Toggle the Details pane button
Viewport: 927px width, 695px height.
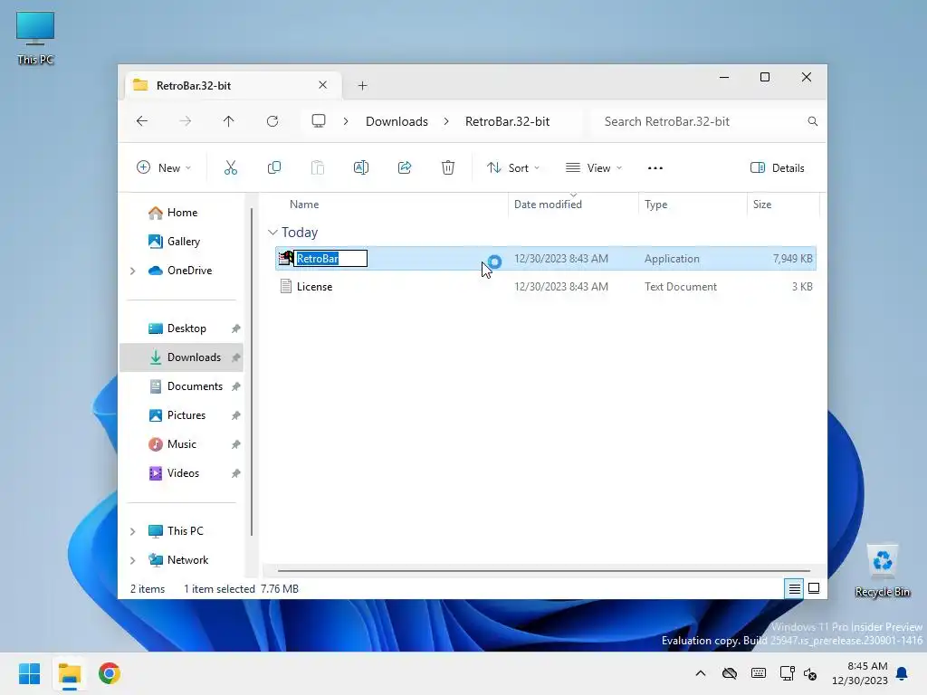(x=778, y=167)
